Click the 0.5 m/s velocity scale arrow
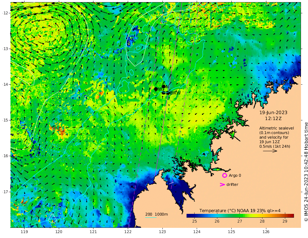Screen dimensions: 308x238 coord(270,151)
